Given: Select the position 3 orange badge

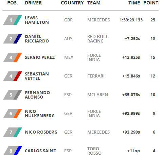Looking at the screenshot, I should (13, 57).
